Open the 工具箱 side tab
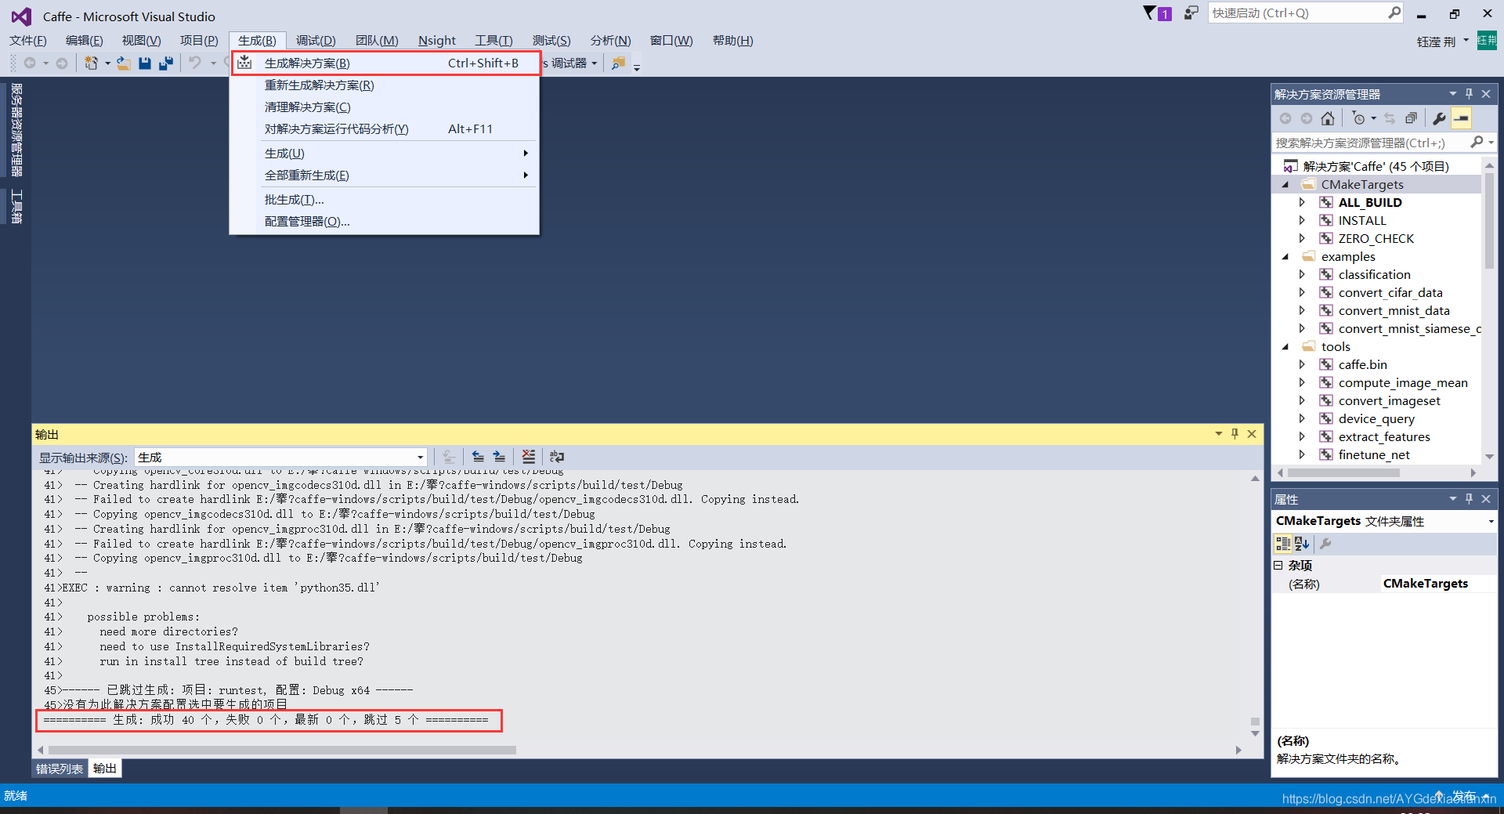This screenshot has width=1504, height=814. (x=16, y=207)
